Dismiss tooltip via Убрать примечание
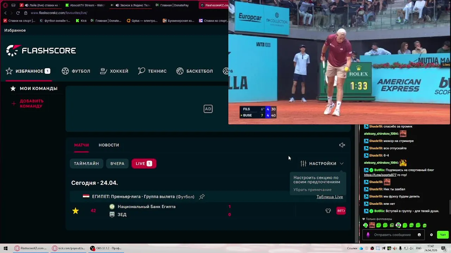451x253 pixels. click(313, 190)
